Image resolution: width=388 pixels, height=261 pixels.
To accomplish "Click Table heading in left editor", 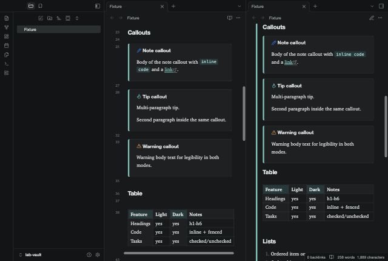I will point(135,194).
